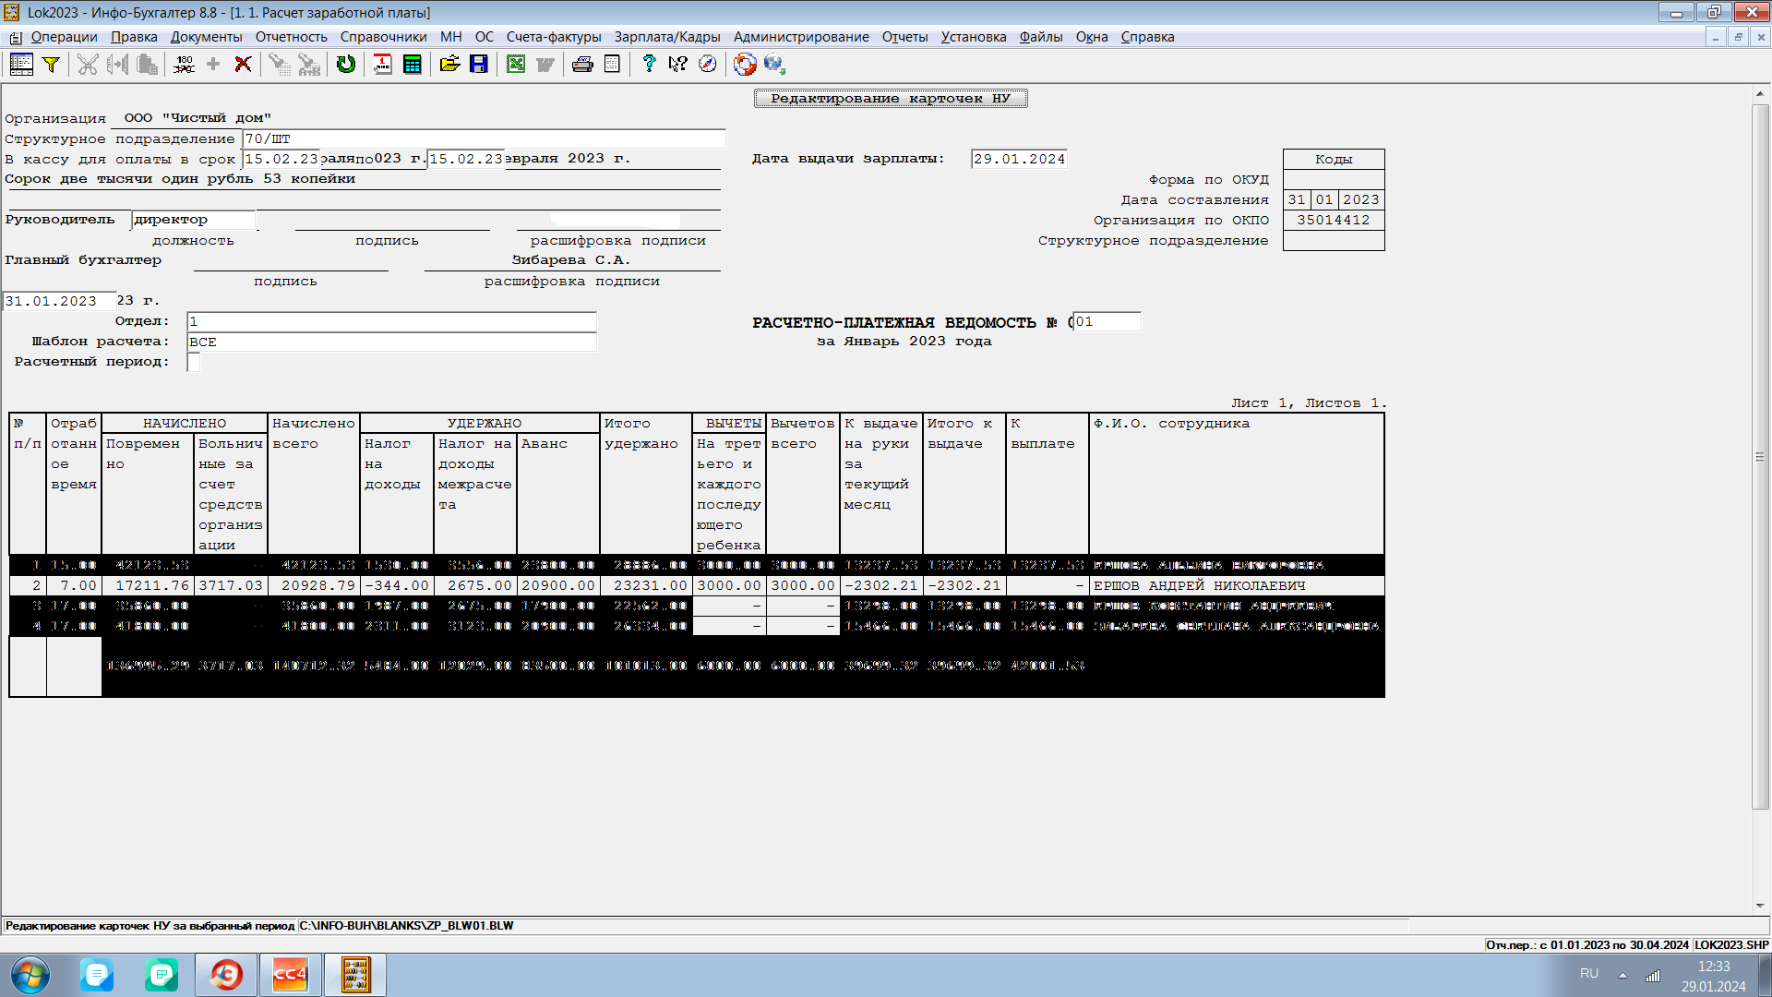Open the Счета-фактуры menu

[554, 37]
